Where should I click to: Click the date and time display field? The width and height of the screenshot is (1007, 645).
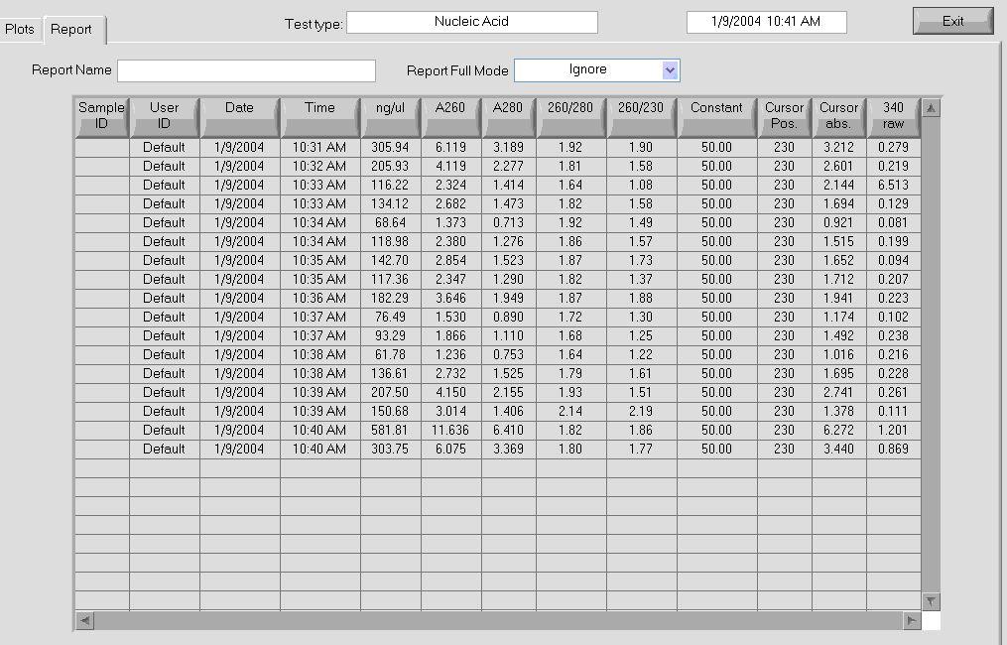[x=766, y=22]
